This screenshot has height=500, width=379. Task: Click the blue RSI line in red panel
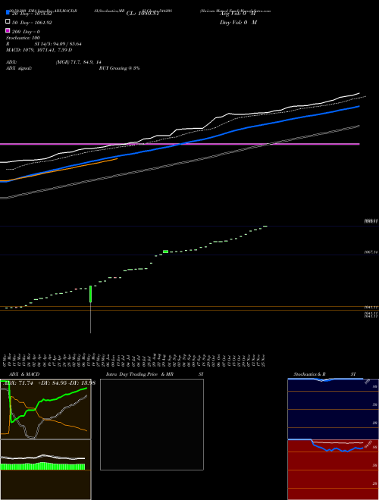338,448
